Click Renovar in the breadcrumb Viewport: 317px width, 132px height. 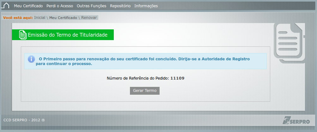coord(89,18)
